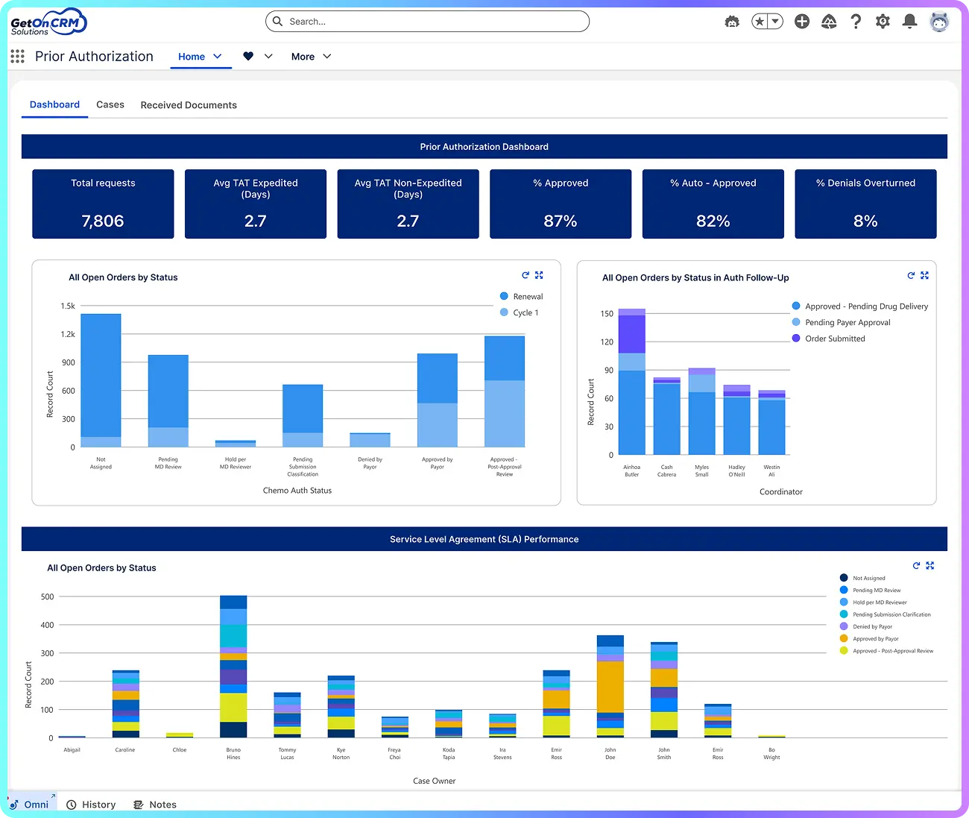Screen dimensions: 969x818
Task: Open the Received Documents tab
Action: pyautogui.click(x=188, y=104)
